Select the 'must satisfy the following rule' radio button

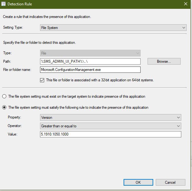tap(4, 107)
